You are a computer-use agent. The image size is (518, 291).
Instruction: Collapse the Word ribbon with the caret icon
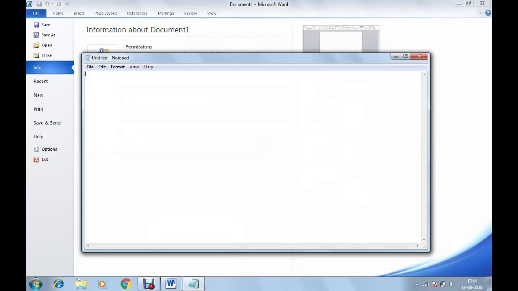pyautogui.click(x=480, y=13)
